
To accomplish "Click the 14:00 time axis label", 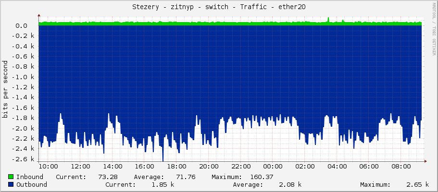I will point(113,167).
